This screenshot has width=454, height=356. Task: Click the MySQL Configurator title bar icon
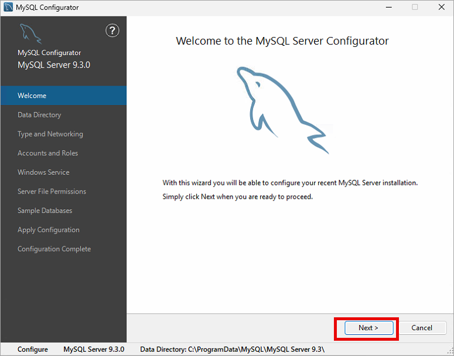(8, 7)
